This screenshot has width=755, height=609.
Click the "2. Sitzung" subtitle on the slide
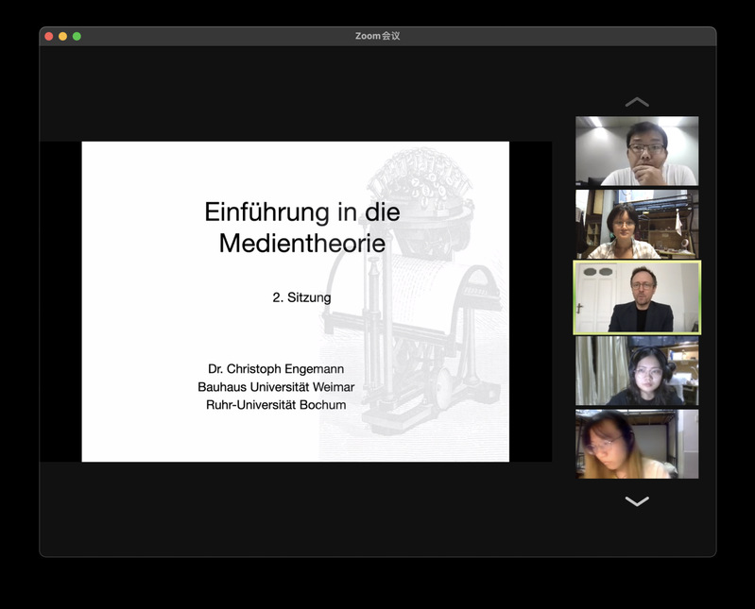(x=301, y=297)
